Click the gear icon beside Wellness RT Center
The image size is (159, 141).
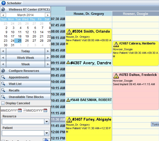pos(3,9)
